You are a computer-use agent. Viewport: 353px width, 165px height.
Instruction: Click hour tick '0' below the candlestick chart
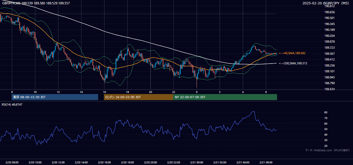click(196, 92)
